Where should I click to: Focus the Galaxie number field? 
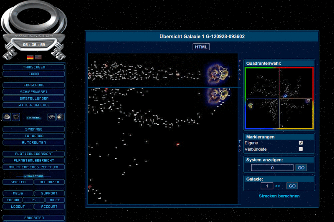point(267,186)
